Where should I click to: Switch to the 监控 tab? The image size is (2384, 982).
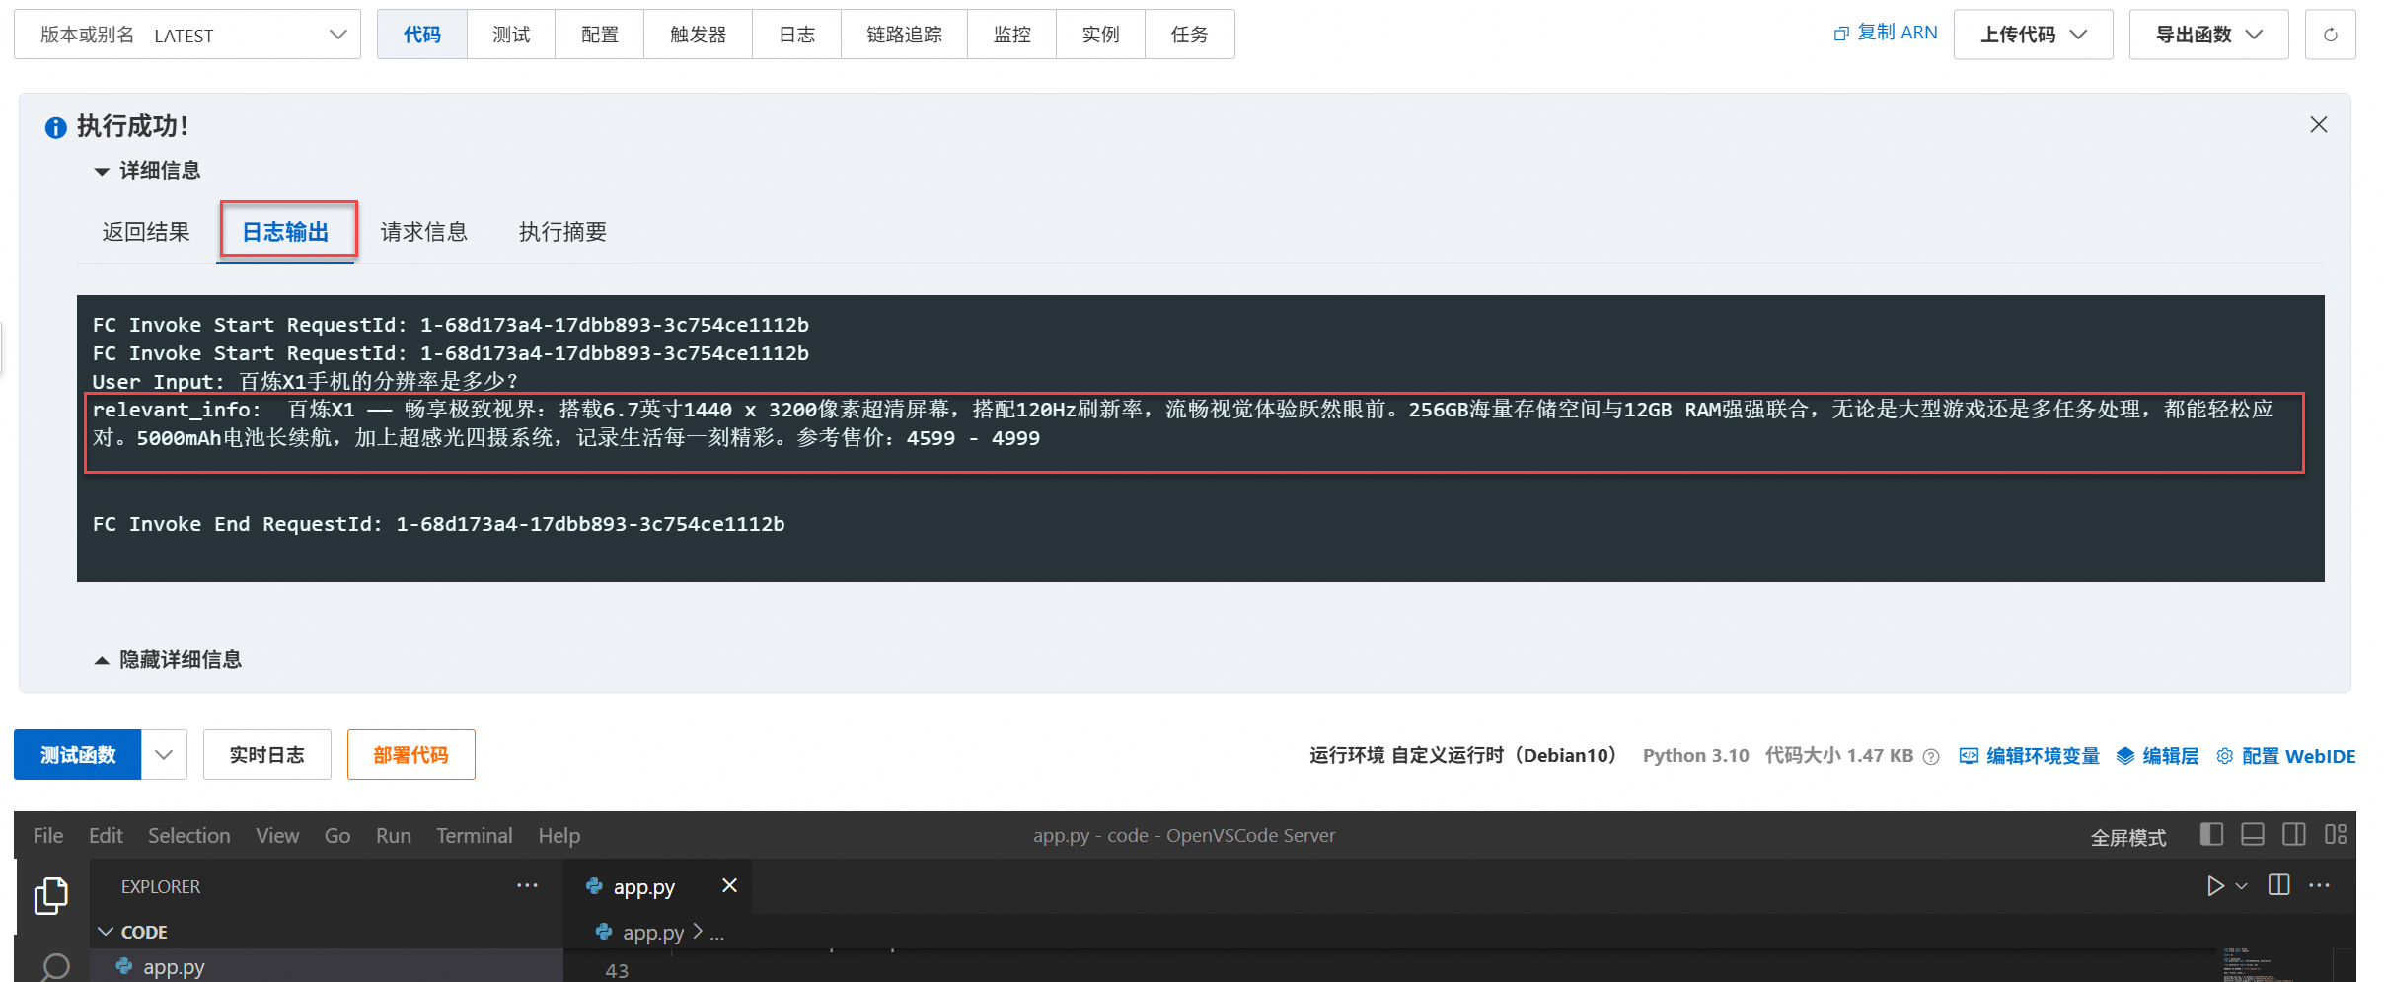pos(1012,35)
